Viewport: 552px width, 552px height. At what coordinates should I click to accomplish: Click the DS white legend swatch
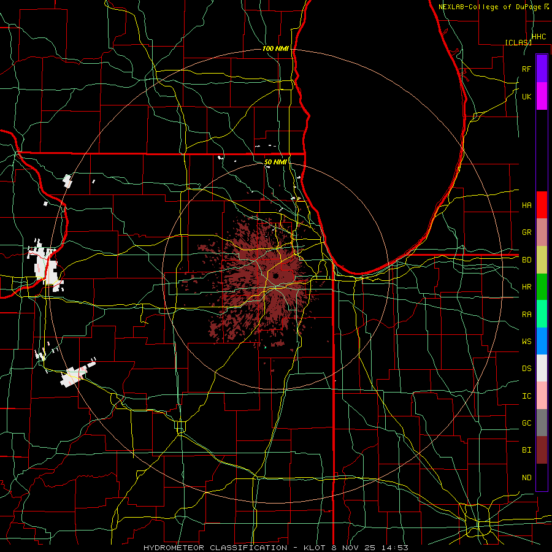542,368
